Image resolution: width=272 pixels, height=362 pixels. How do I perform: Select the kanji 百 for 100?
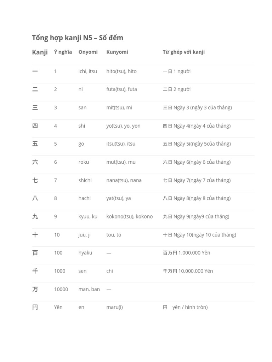pyautogui.click(x=35, y=253)
